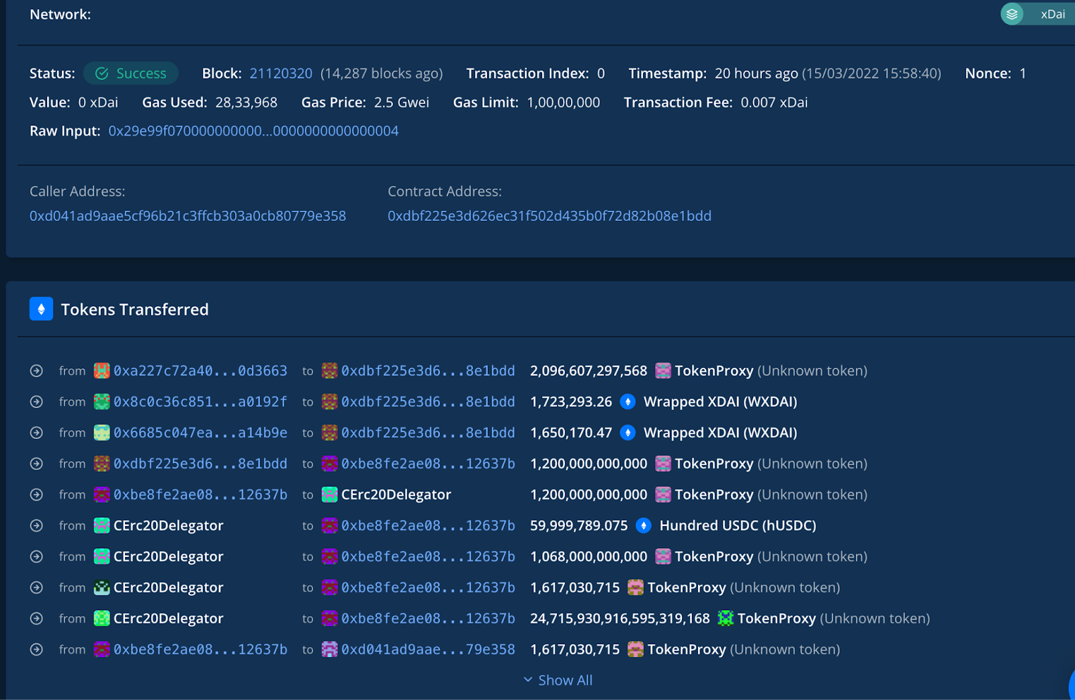1075x700 pixels.
Task: Select timestamp 20 hours ago text
Action: coord(757,73)
